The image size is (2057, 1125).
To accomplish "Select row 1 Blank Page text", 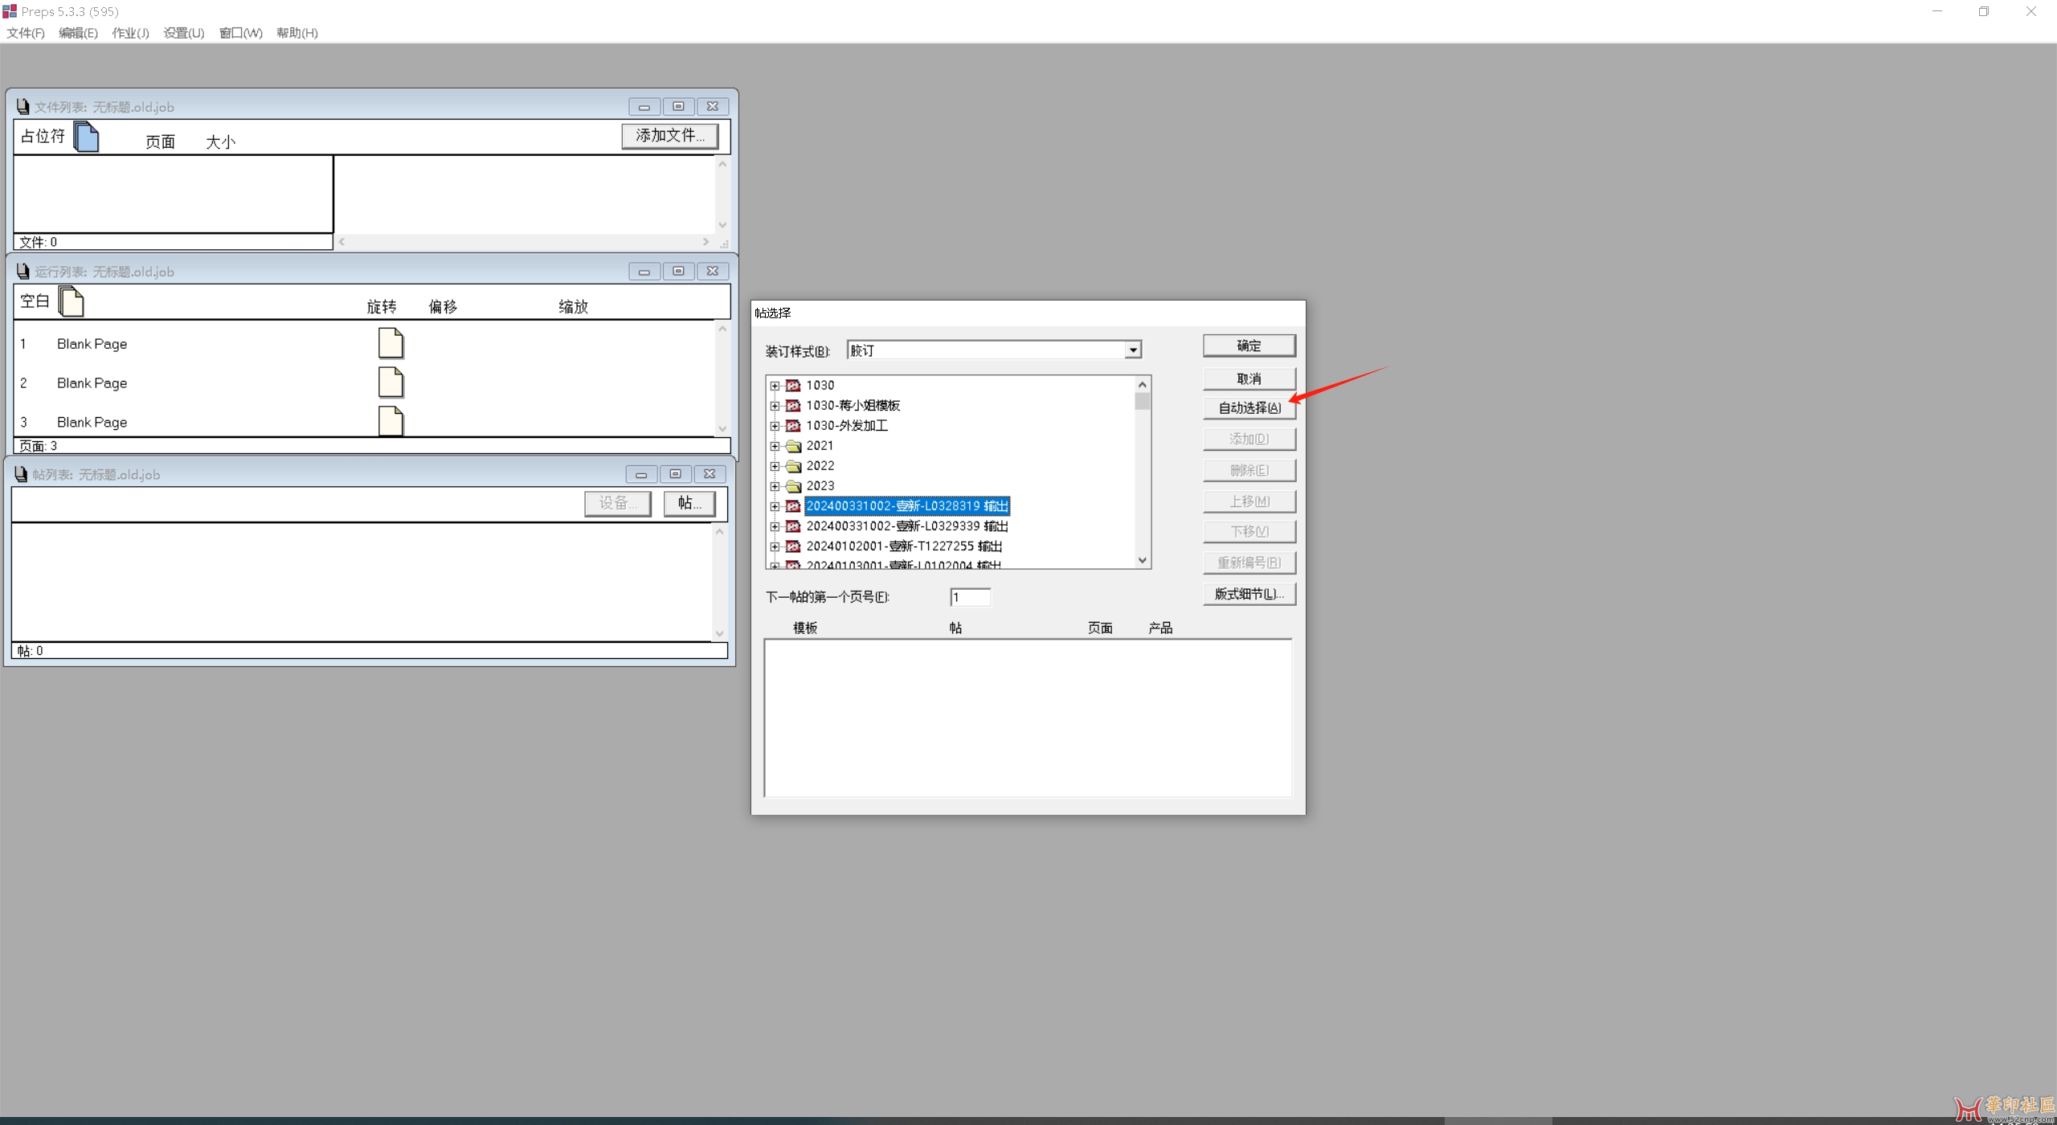I will coord(92,344).
